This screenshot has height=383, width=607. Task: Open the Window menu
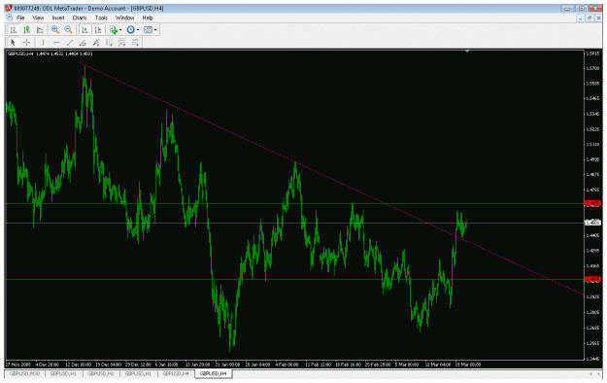[124, 17]
